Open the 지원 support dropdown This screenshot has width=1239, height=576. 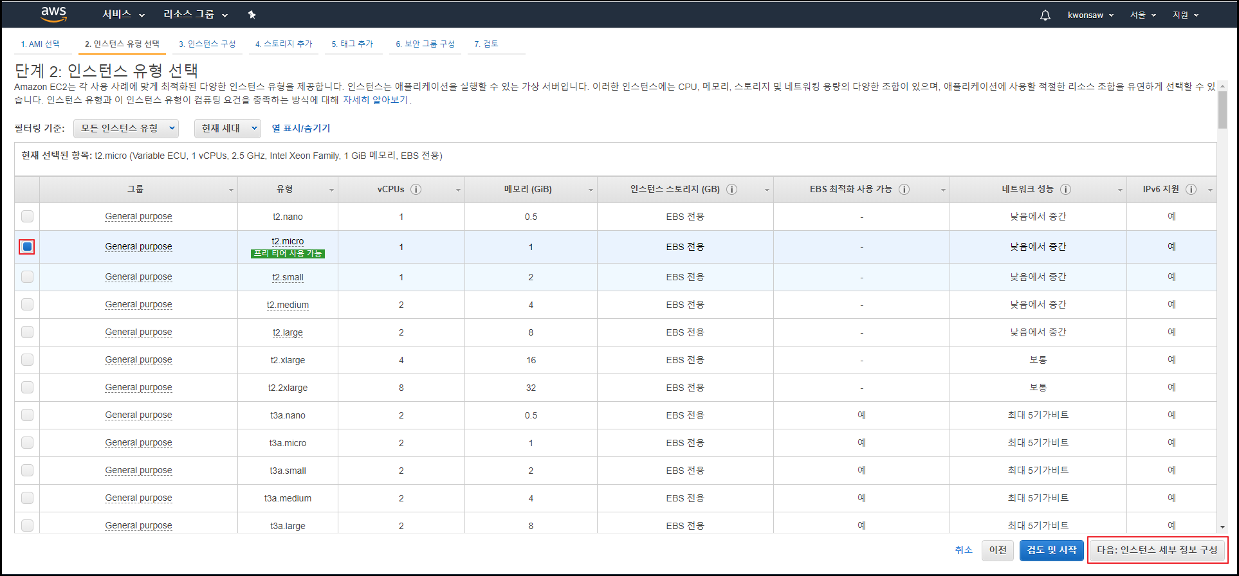point(1186,15)
